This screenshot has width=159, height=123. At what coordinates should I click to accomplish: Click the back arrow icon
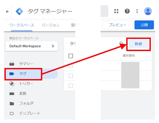(7, 12)
